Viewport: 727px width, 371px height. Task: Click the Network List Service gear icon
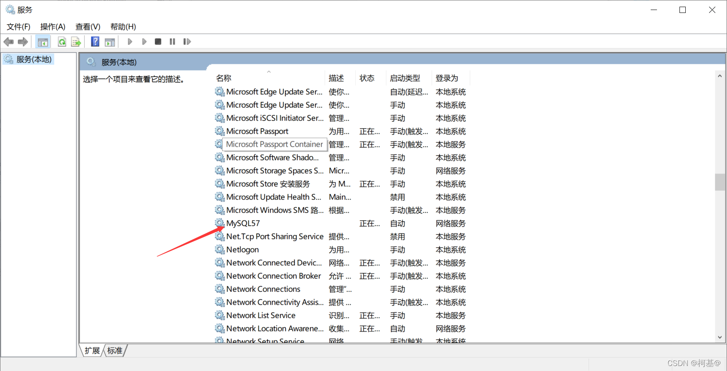click(x=220, y=315)
